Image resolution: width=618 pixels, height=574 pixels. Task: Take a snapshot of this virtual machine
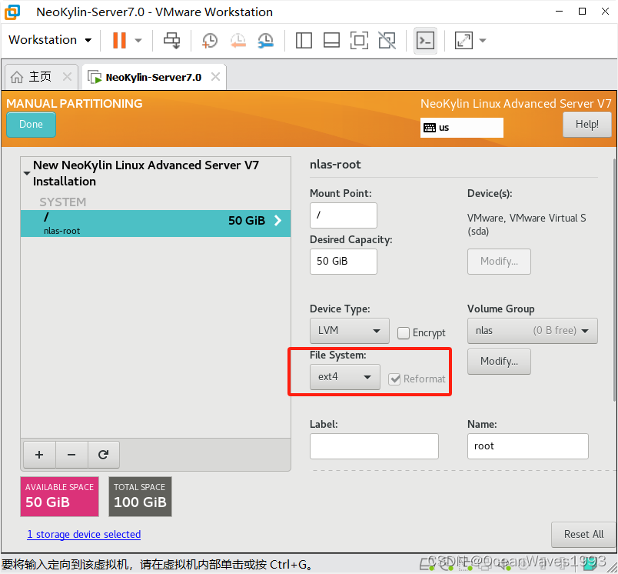point(209,40)
